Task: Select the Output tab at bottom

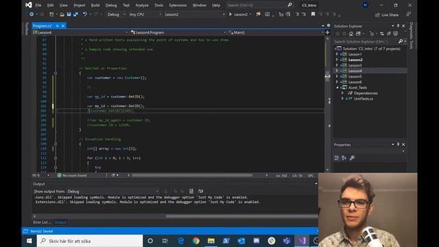Action: click(x=60, y=222)
